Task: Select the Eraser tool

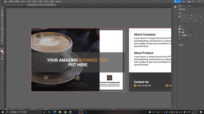Action: pyautogui.click(x=2, y=28)
